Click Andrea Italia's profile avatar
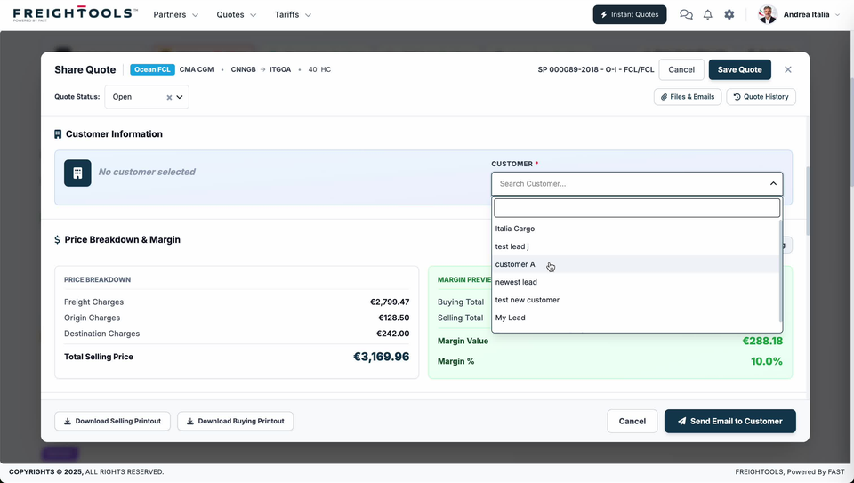 tap(768, 15)
